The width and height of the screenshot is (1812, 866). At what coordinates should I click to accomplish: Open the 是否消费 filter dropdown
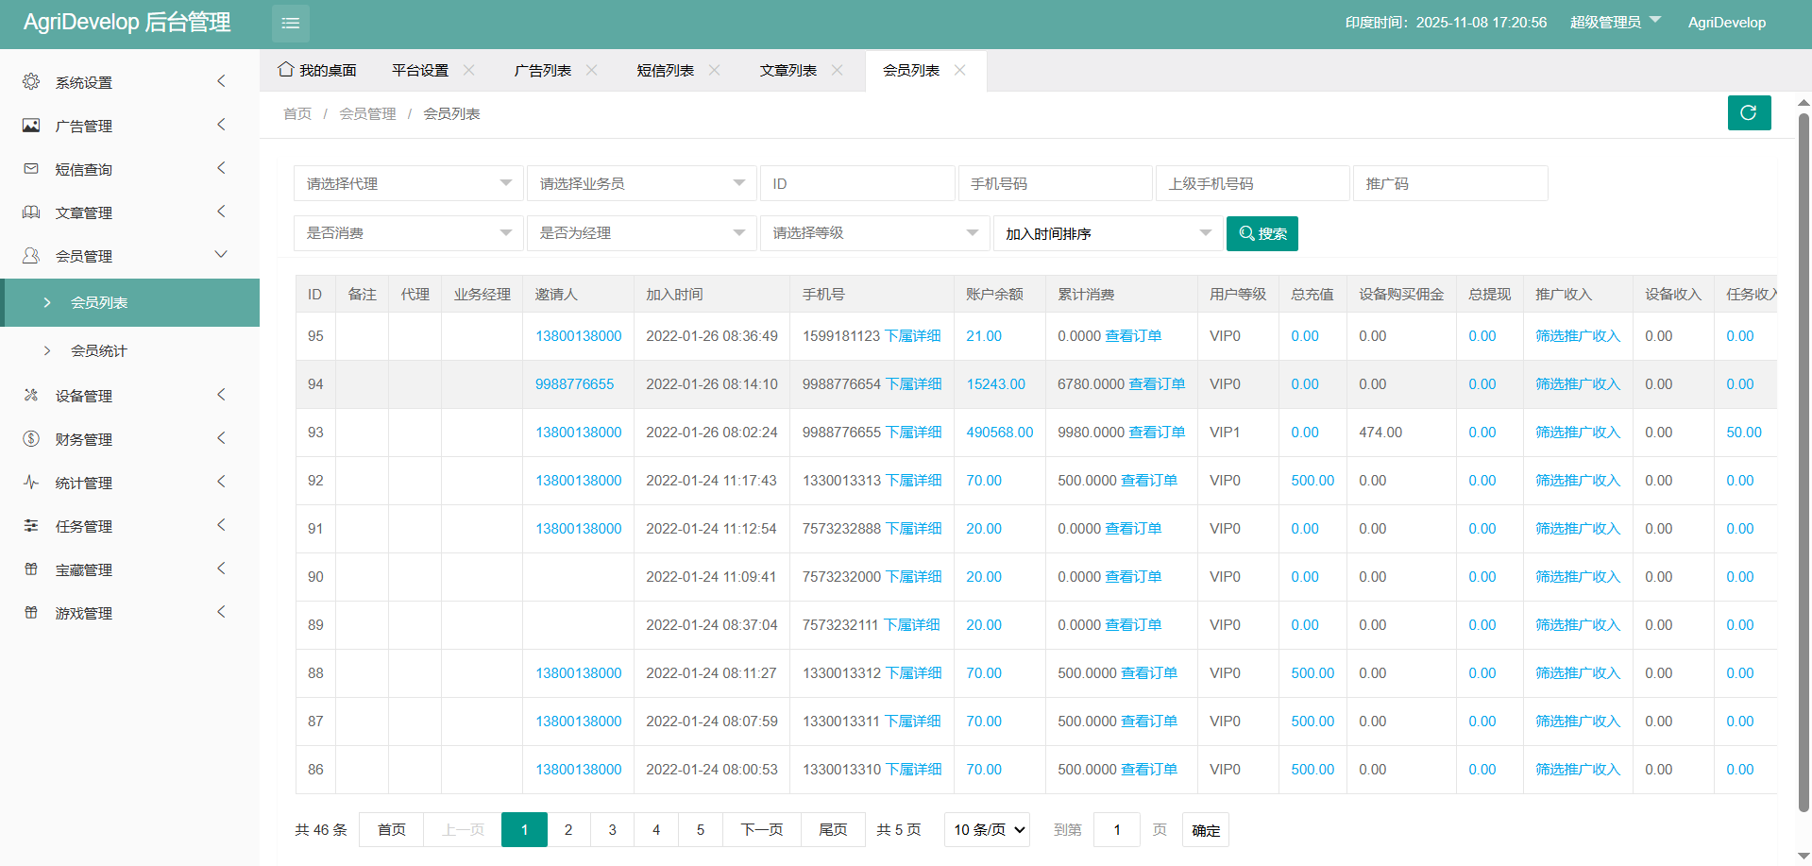(x=408, y=233)
